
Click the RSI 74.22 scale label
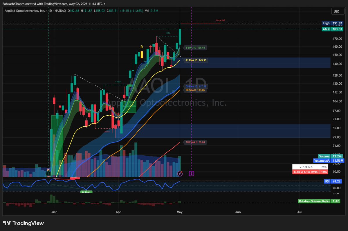click(333, 181)
